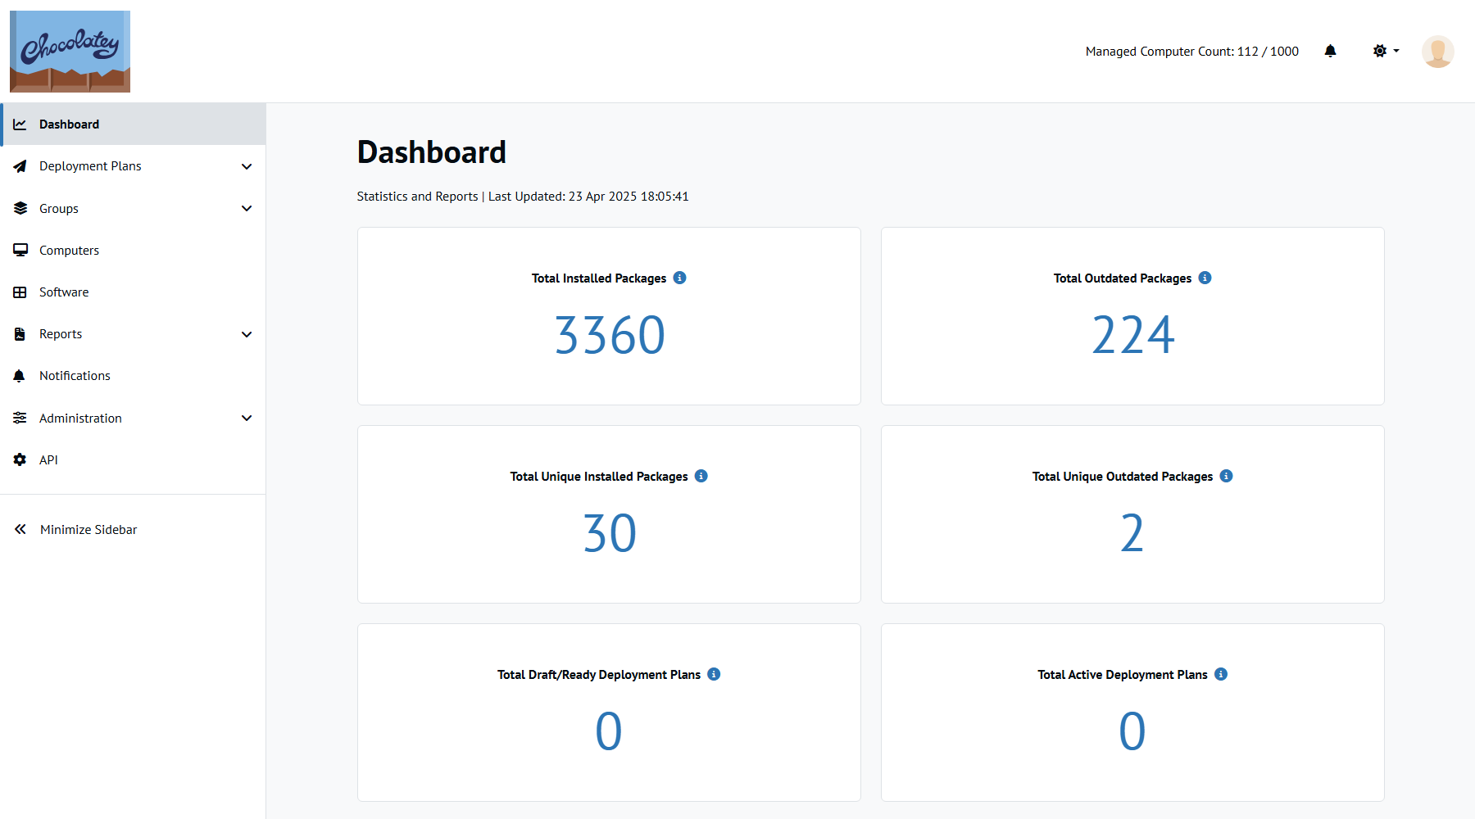Screen dimensions: 1475x819
Task: Click the API gear icon
Action: click(x=20, y=459)
